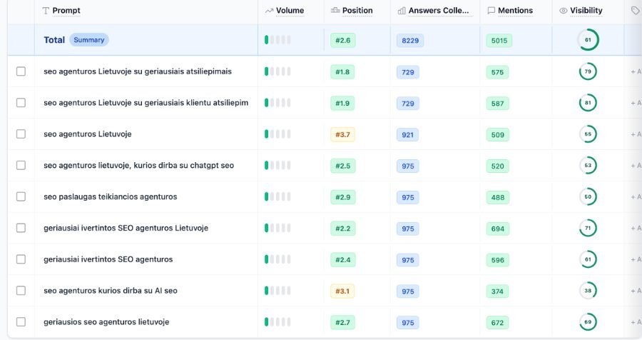The image size is (642, 340).
Task: Check 'geriausios seo agenturos lietuvoje' checkbox
Action: 21,322
